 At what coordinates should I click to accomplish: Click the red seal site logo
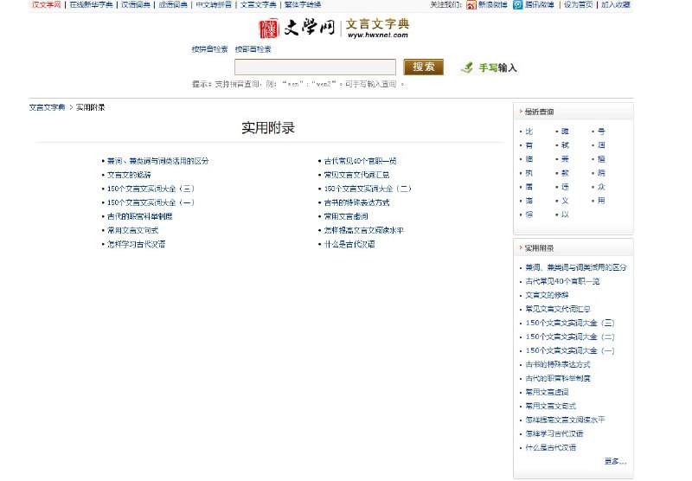coord(269,29)
